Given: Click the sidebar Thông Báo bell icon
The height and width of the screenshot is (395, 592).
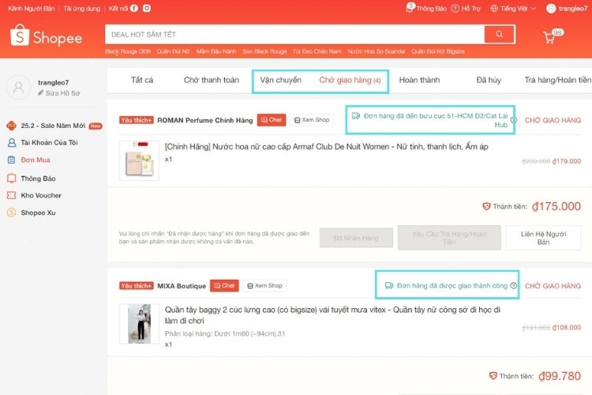Looking at the screenshot, I should [x=12, y=178].
